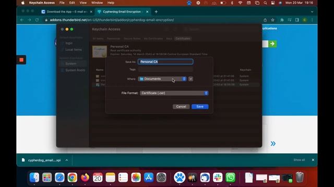Screen dimensions: 334x187
Task: Click the browser back arrow
Action: point(22,20)
